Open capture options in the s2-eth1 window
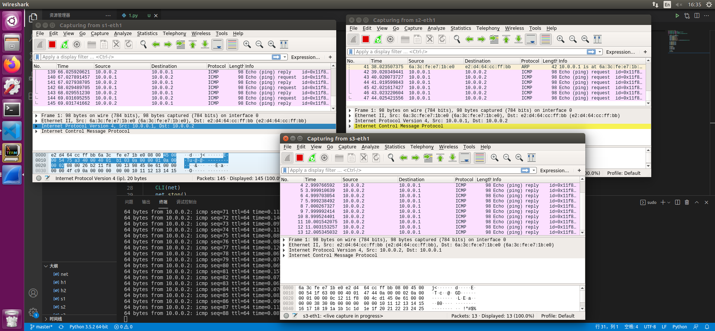This screenshot has height=331, width=715. 390,39
